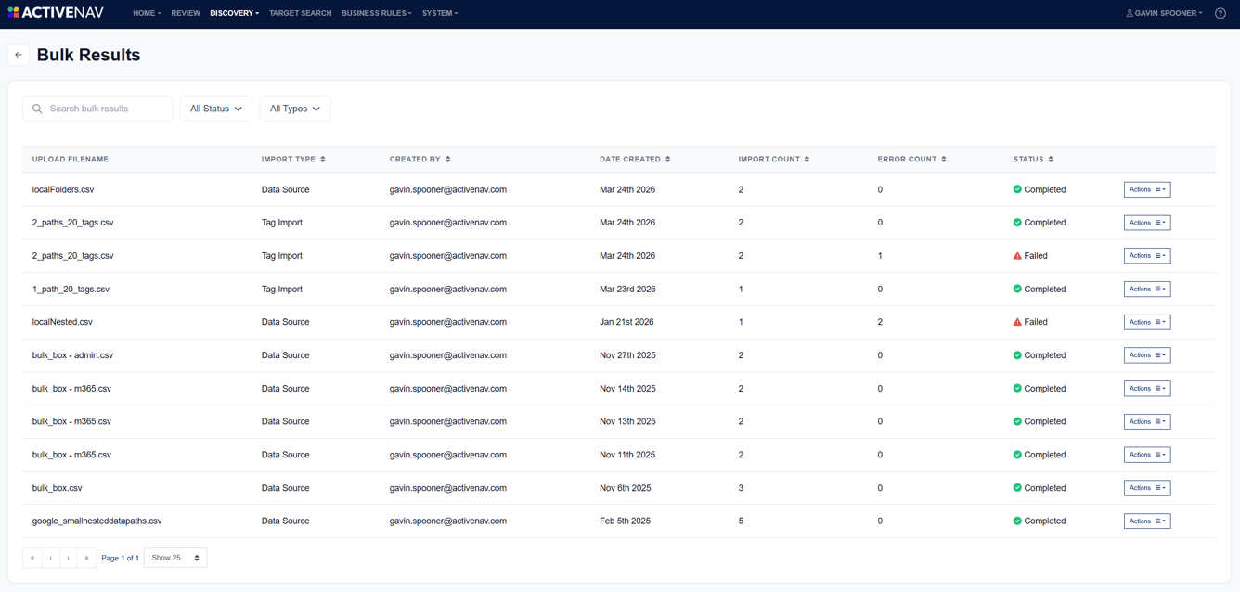
Task: Open Actions for the Nov 13th 2025 row
Action: click(x=1147, y=421)
